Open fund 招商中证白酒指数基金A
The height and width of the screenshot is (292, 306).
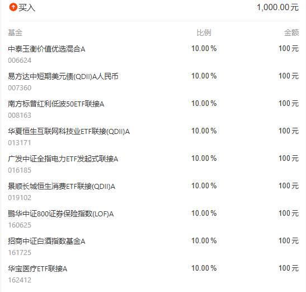tap(46, 241)
